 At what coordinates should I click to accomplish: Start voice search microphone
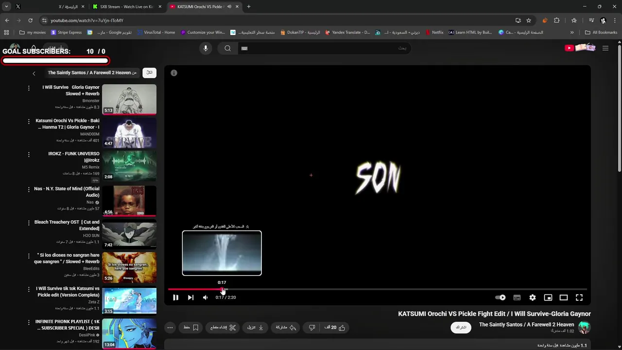click(206, 48)
